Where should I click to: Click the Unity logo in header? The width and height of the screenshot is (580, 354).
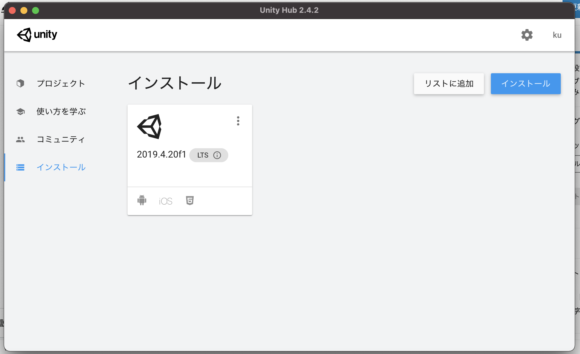(x=37, y=35)
